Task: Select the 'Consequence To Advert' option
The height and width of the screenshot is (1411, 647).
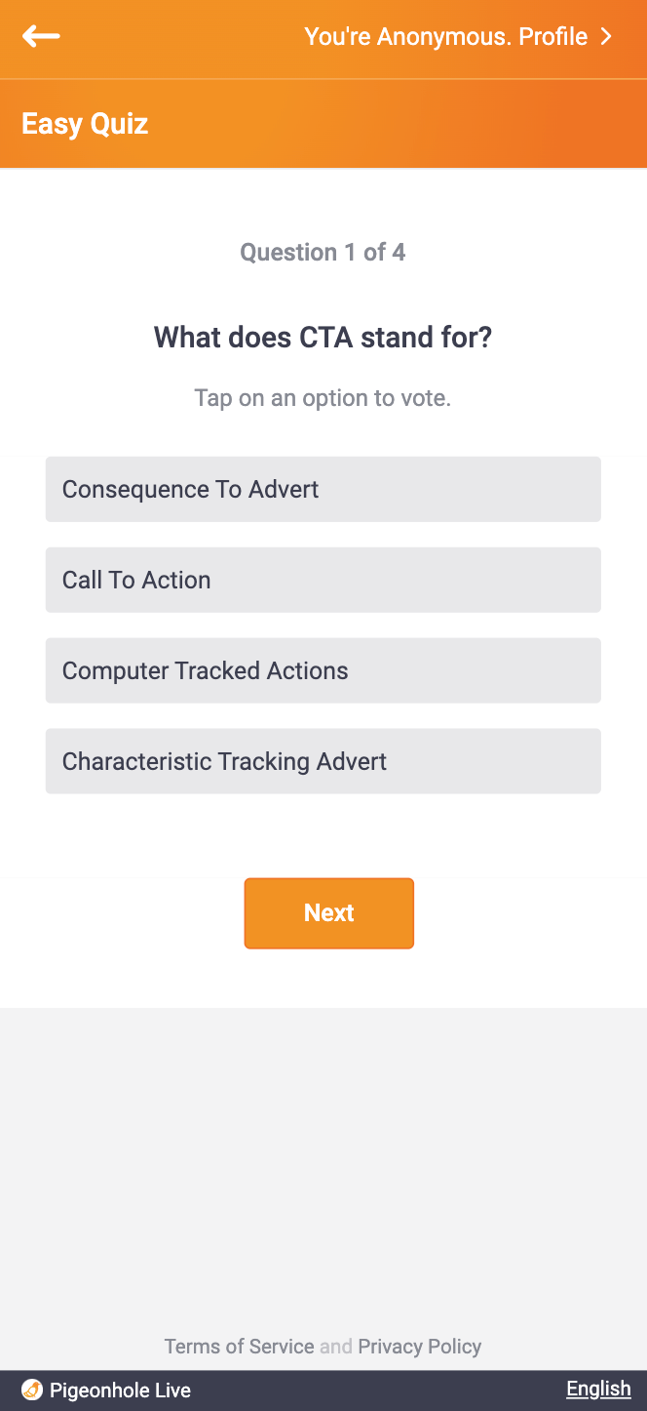Action: pos(323,489)
